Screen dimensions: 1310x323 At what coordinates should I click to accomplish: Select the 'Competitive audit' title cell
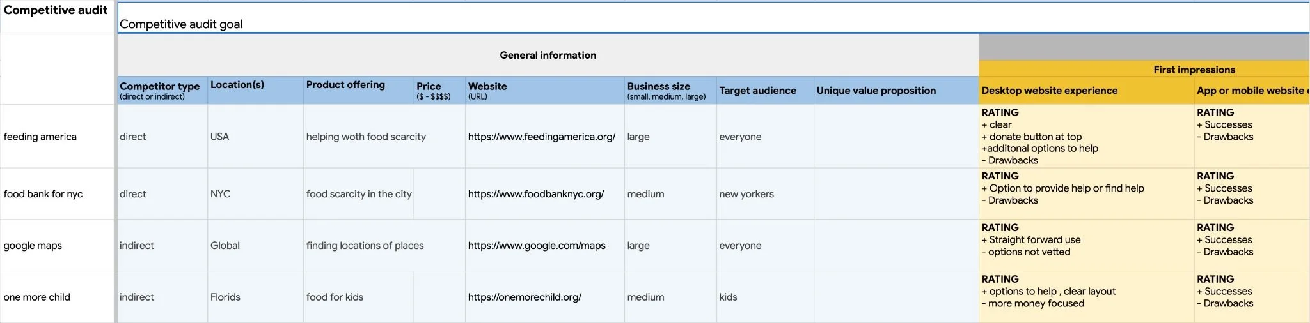point(58,17)
